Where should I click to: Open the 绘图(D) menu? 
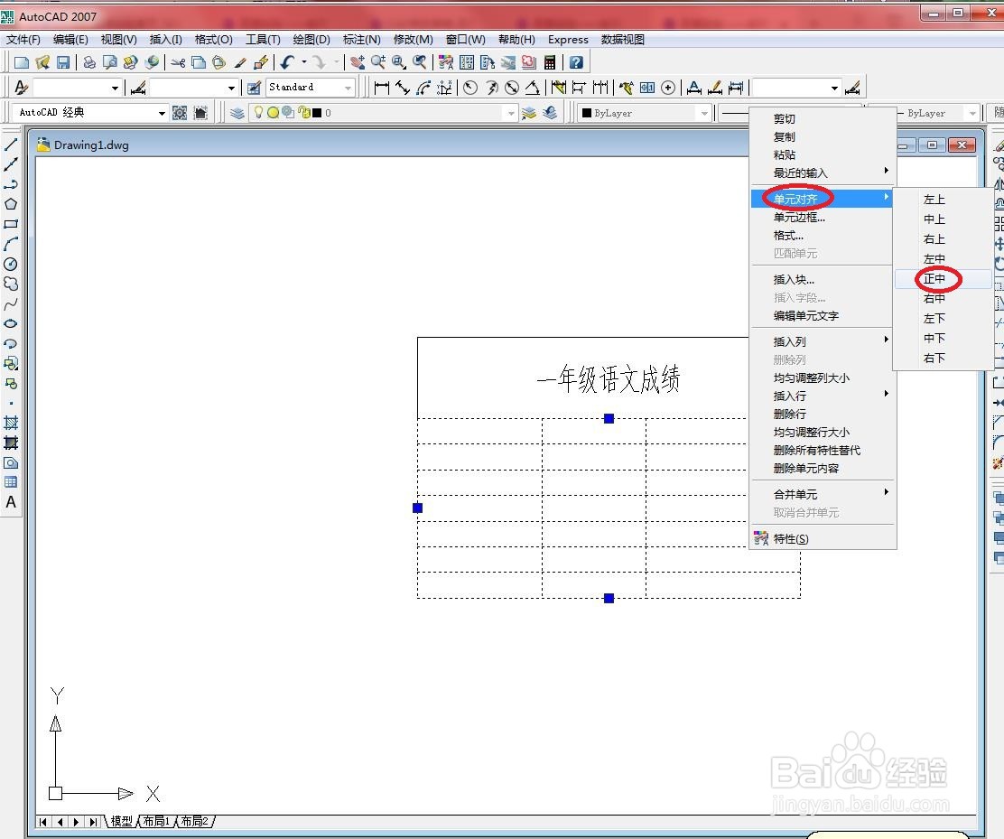point(311,39)
